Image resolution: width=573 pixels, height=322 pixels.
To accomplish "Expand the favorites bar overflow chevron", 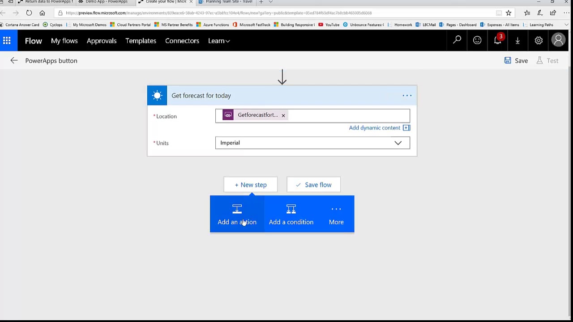I will pyautogui.click(x=566, y=25).
